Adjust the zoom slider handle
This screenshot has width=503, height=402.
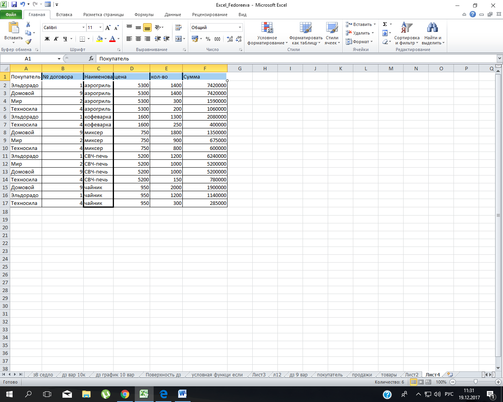point(475,382)
